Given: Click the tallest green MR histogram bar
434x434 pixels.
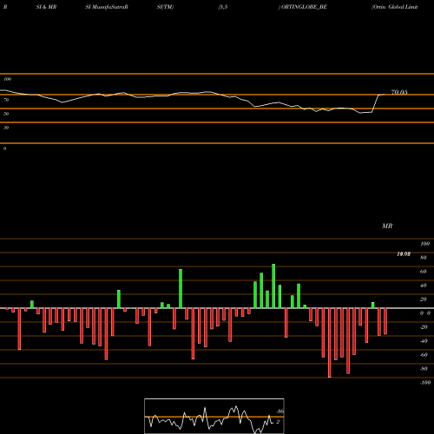Looking at the screenshot, I should 273,286.
